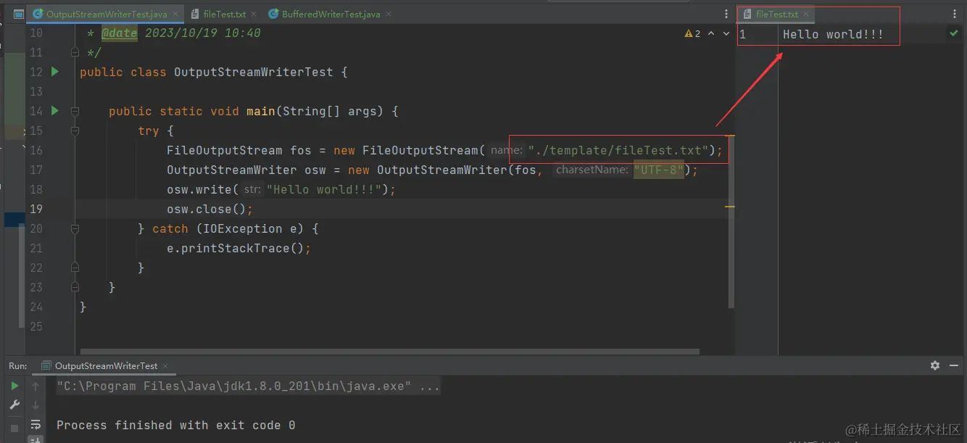The height and width of the screenshot is (443, 967).
Task: Close the right split fileTest.txt tab
Action: (806, 15)
